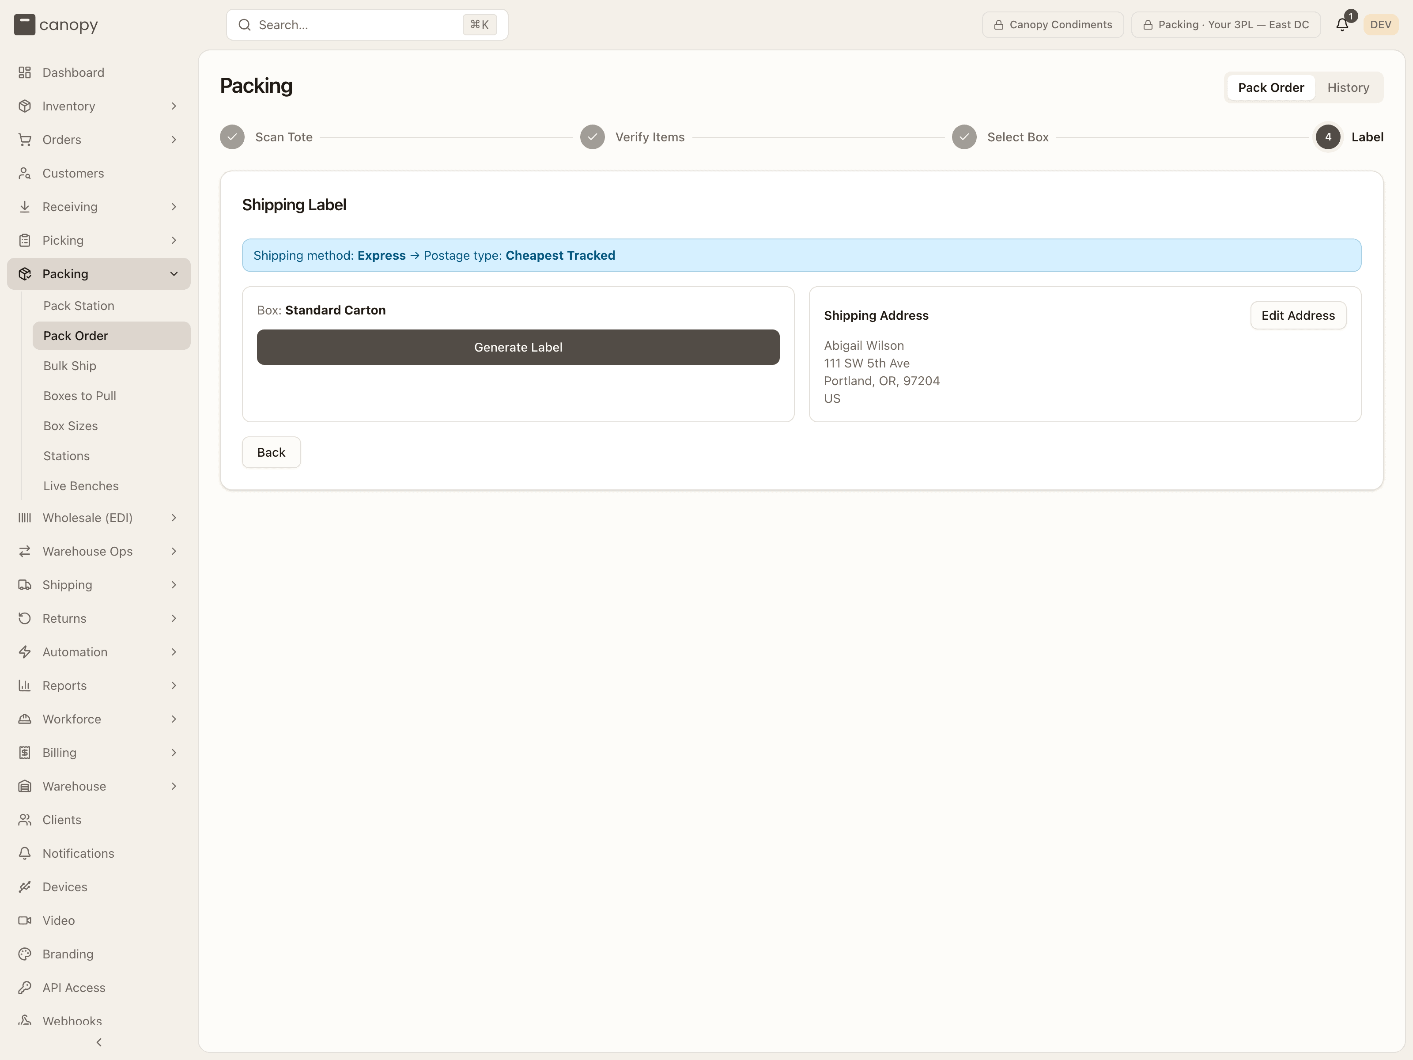Collapse the Packing section chevron
1413x1060 pixels.
pos(174,274)
